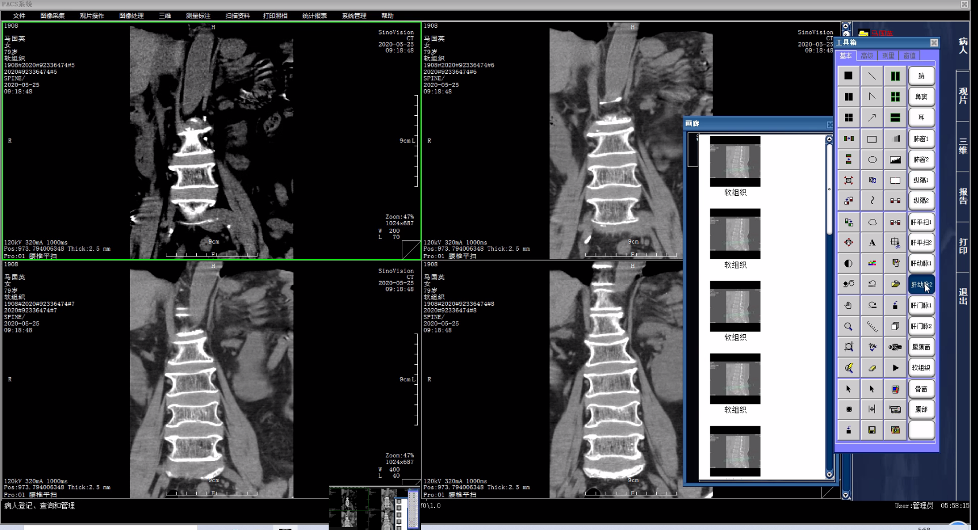Click the green two-column layout icon

coord(895,76)
